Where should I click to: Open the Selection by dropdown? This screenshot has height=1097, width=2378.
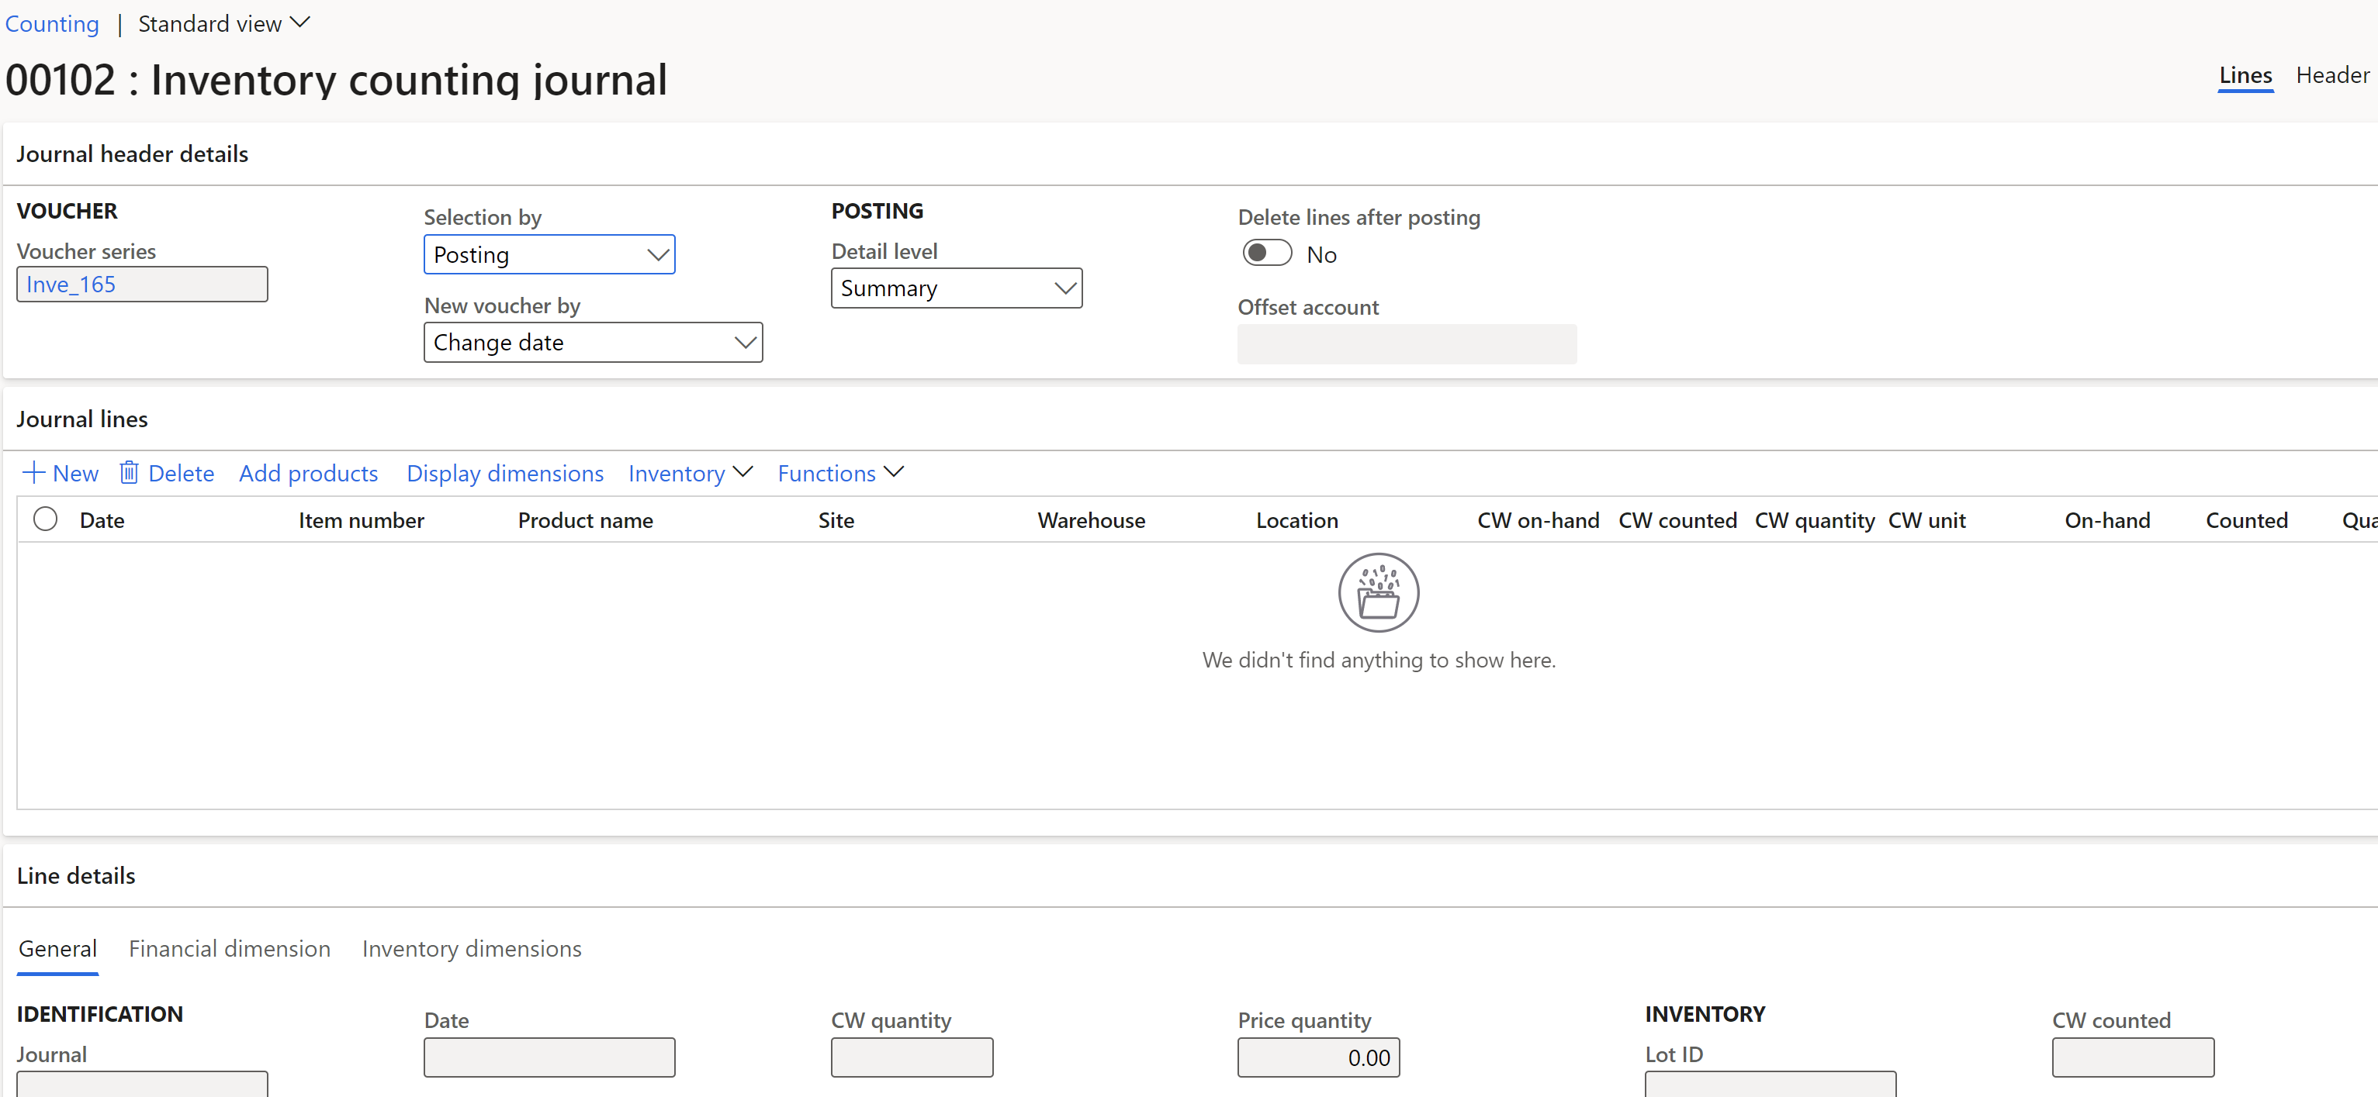[548, 253]
